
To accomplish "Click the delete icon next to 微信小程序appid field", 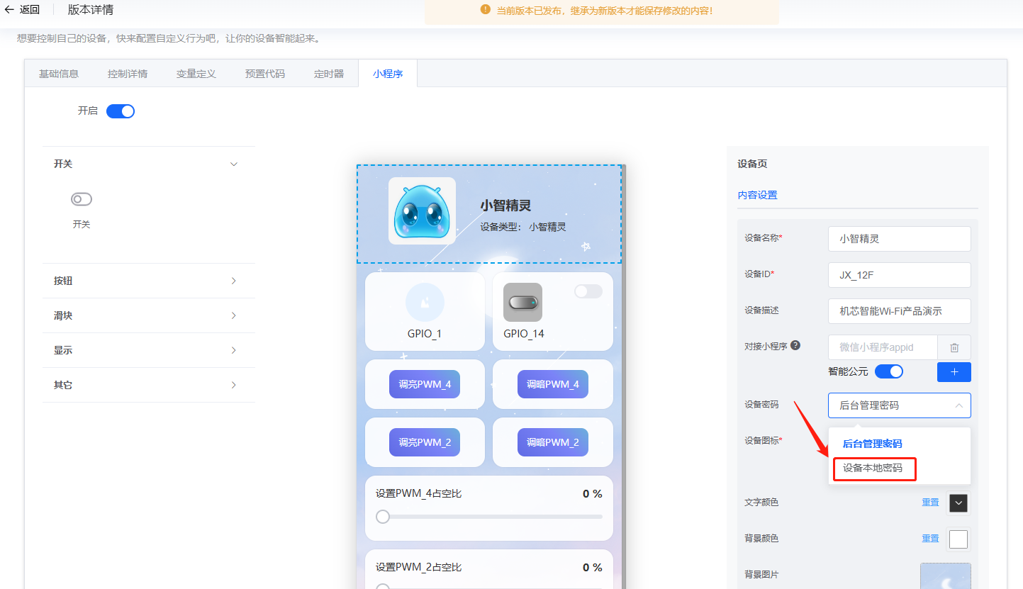I will 954,347.
